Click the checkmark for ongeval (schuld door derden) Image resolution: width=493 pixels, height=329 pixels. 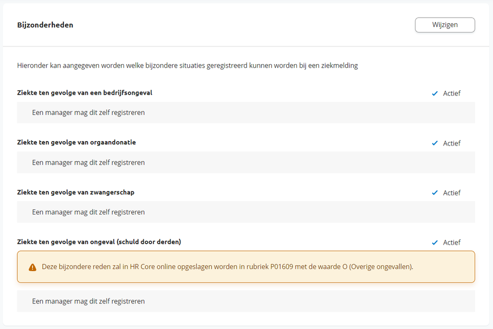(x=435, y=243)
